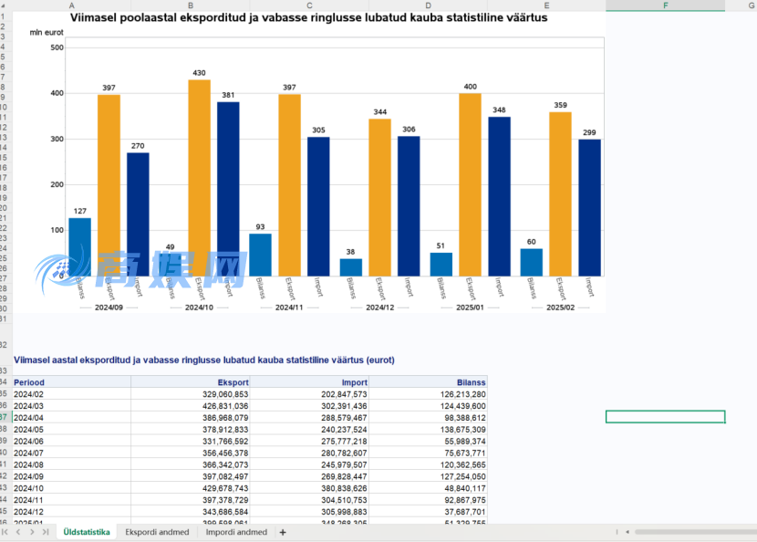Click the dark blue Import bar valued 381
This screenshot has width=757, height=542.
point(228,189)
